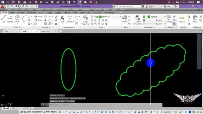This screenshot has height=114, width=203.
Task: Expand the Annotation panel
Action: pos(70,27)
